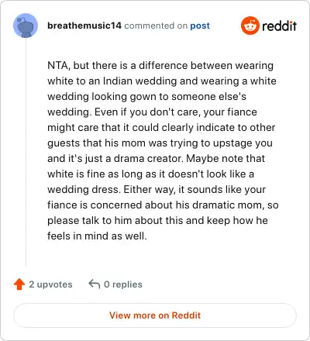The image size is (310, 341).
Task: Open the "0 replies" label
Action: (x=123, y=284)
